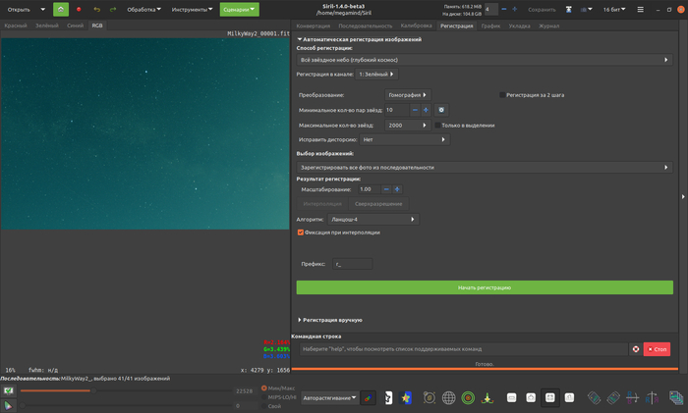
Task: Click the undo arrow icon
Action: tap(96, 9)
